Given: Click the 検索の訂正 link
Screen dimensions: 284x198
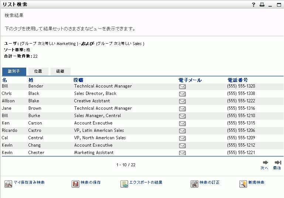Looking at the screenshot, I should pos(209,182).
